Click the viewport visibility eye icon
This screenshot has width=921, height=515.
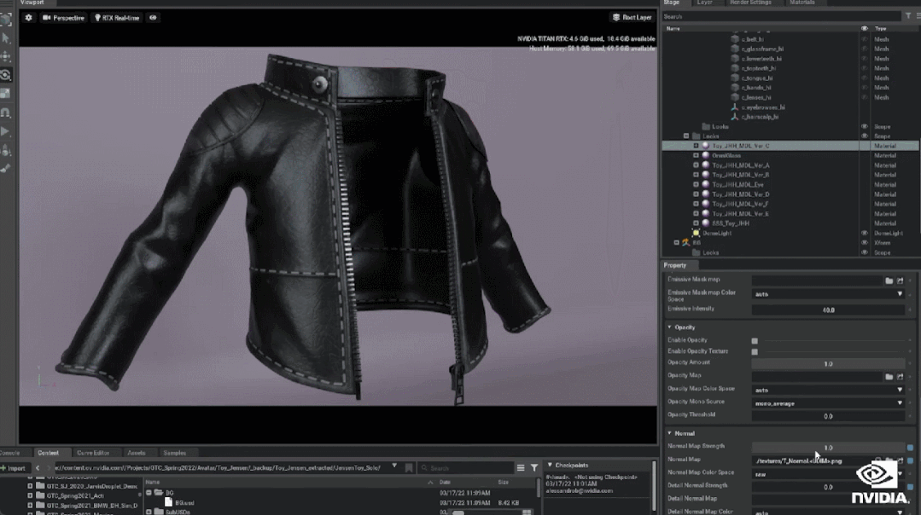pos(153,18)
